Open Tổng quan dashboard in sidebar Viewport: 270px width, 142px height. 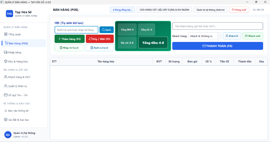[x=24, y=34]
